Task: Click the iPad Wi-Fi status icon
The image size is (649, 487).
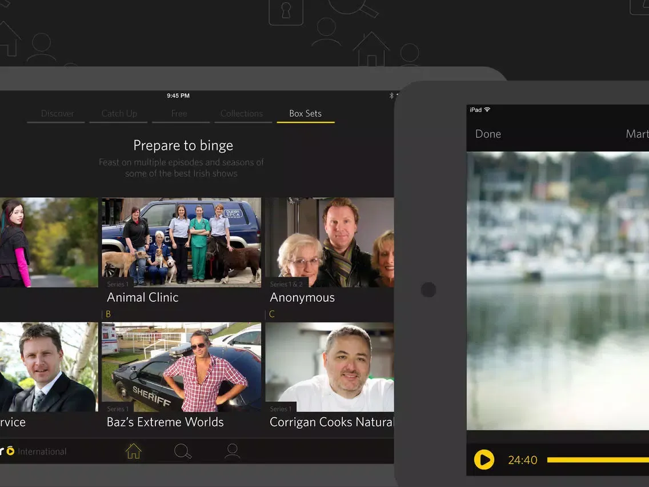Action: (x=487, y=109)
